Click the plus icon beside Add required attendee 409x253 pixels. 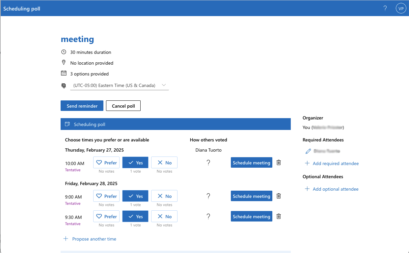[x=307, y=163]
